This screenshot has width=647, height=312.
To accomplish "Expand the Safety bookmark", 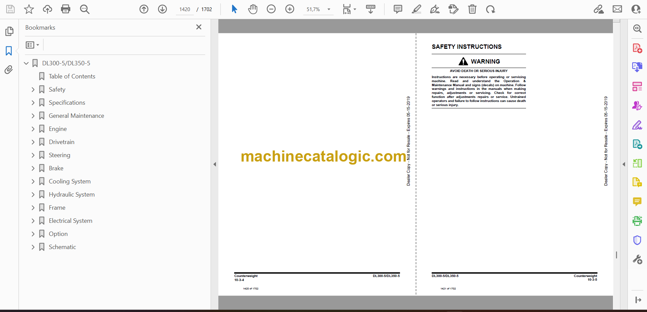I will [33, 90].
